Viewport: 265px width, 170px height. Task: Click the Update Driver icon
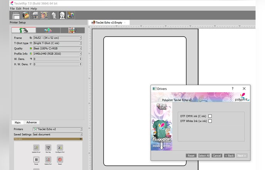point(36,148)
